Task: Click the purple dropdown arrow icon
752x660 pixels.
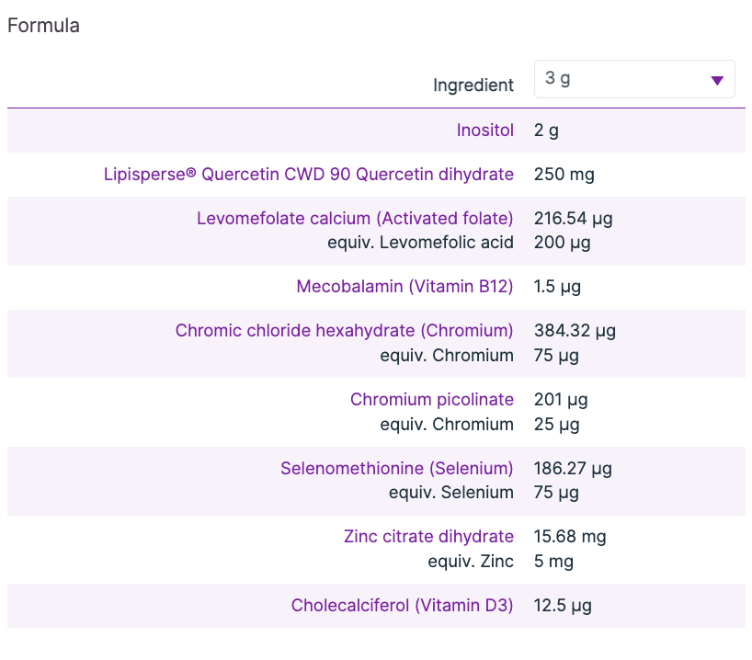Action: click(x=717, y=80)
